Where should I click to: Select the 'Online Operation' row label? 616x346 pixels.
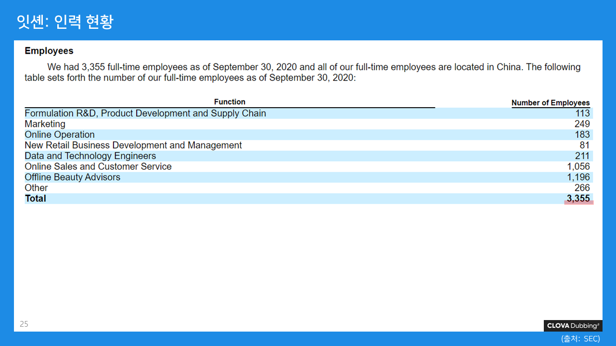(x=60, y=135)
